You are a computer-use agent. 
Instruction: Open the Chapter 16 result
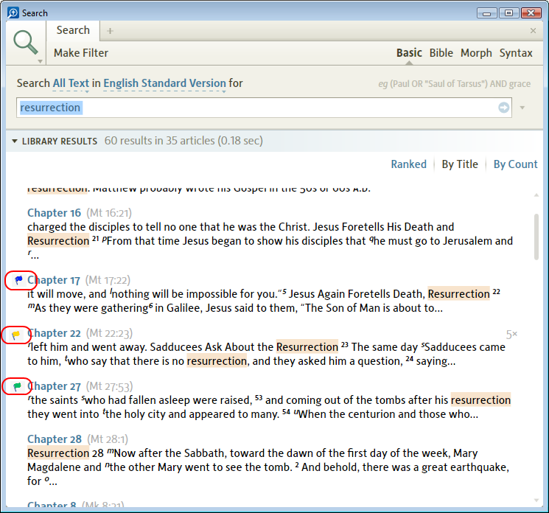[54, 213]
